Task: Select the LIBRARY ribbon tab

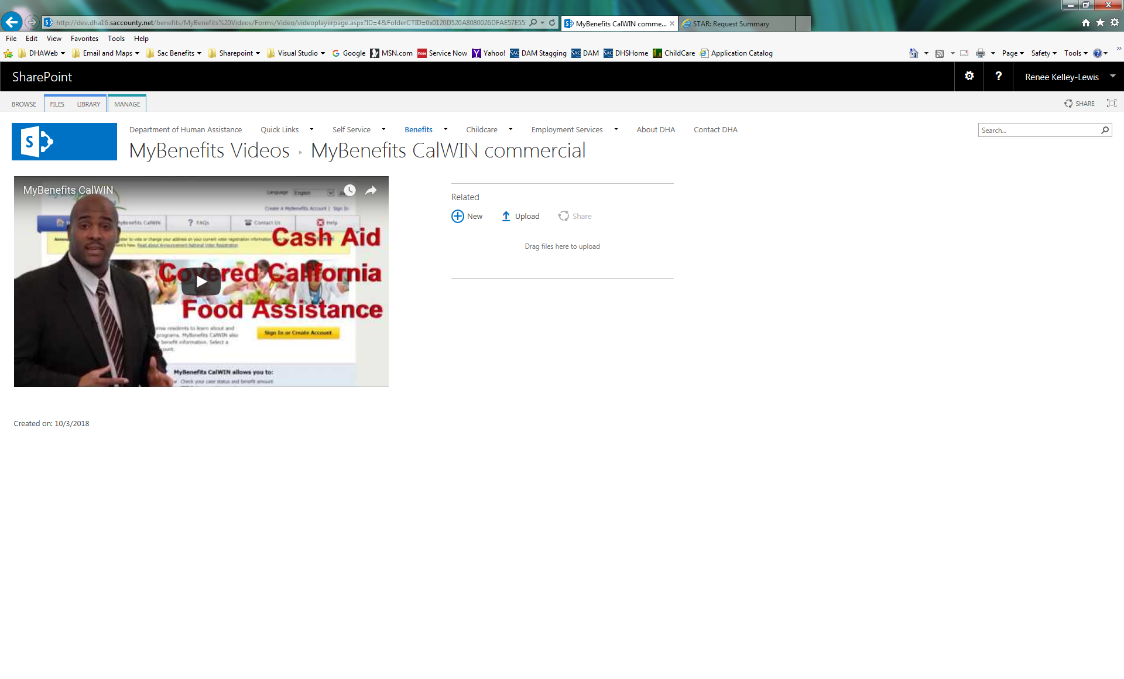Action: 88,104
